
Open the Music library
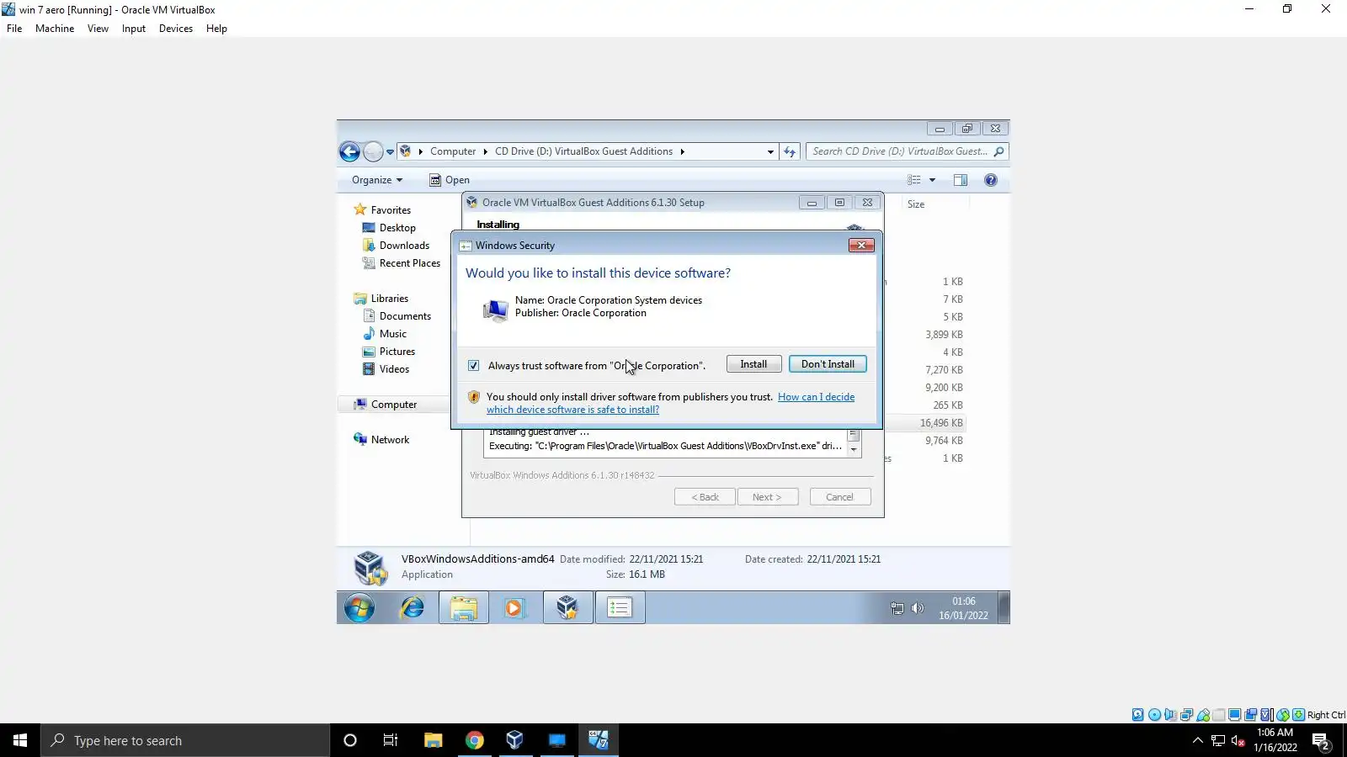click(x=385, y=334)
